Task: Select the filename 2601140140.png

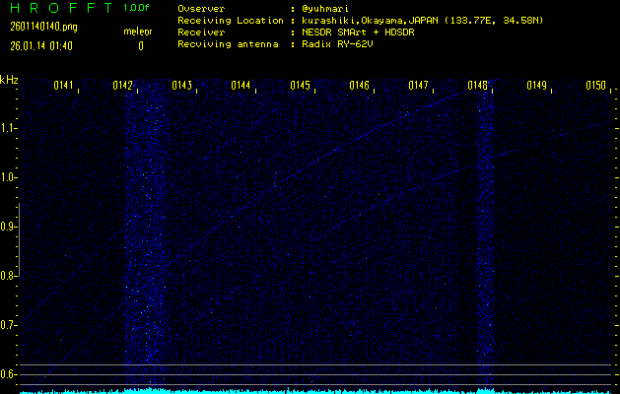Action: click(43, 27)
